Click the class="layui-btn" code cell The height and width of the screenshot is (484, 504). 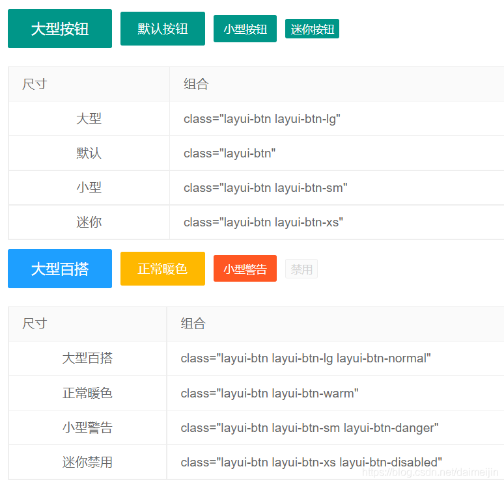point(229,153)
